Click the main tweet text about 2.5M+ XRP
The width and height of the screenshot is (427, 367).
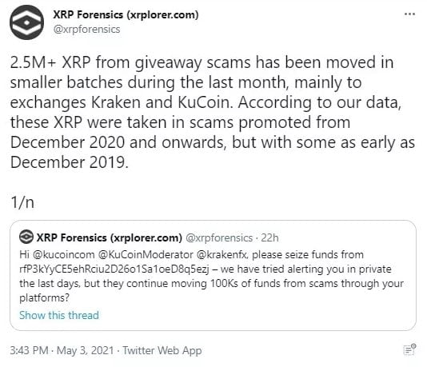(213, 112)
